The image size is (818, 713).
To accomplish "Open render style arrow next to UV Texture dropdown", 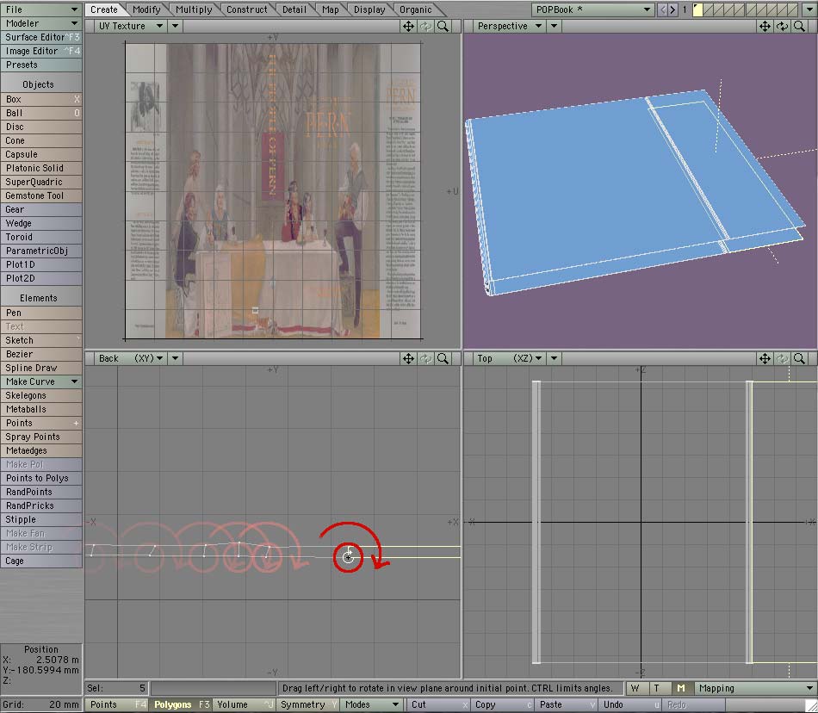I will click(x=176, y=26).
